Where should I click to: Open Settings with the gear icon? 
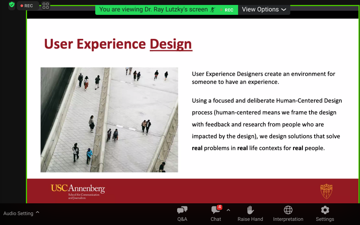point(325,213)
